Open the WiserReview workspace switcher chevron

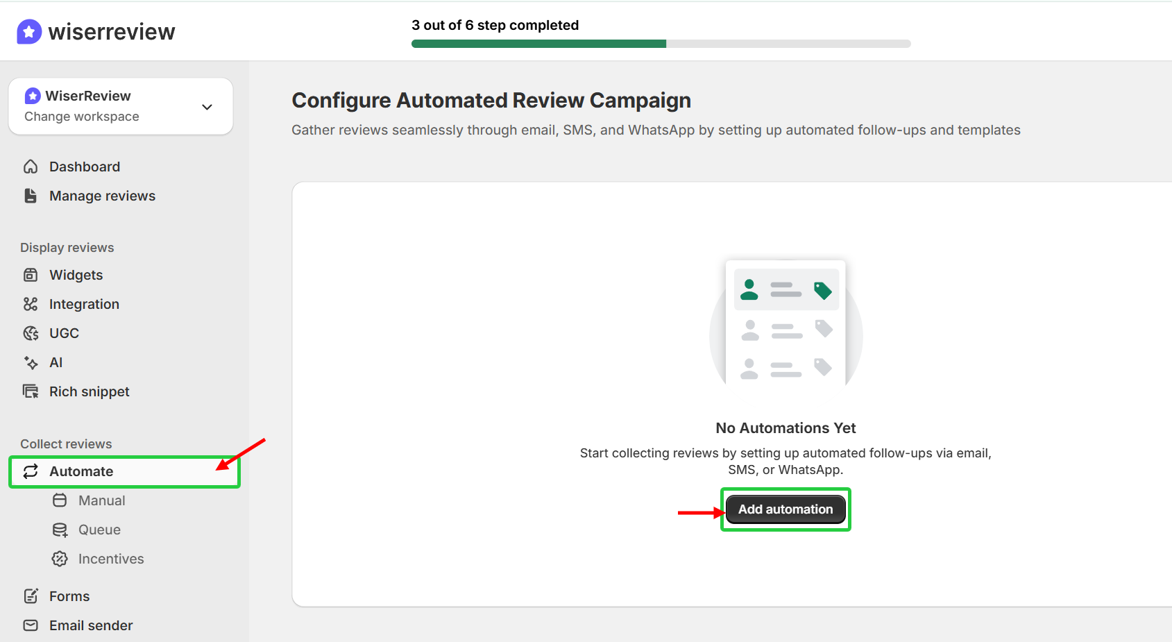(x=206, y=106)
